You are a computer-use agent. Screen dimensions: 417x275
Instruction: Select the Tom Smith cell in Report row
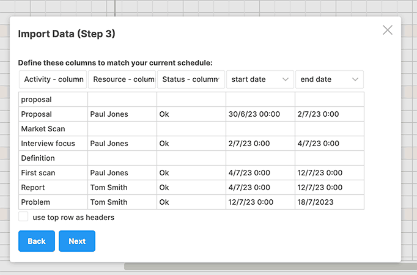pyautogui.click(x=122, y=188)
